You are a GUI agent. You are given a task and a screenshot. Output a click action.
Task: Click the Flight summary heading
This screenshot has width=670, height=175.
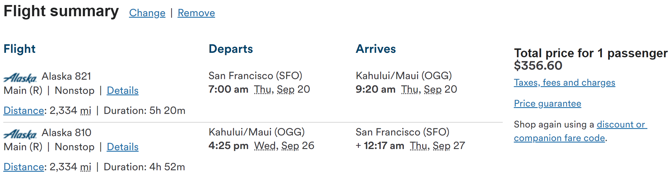click(x=61, y=12)
